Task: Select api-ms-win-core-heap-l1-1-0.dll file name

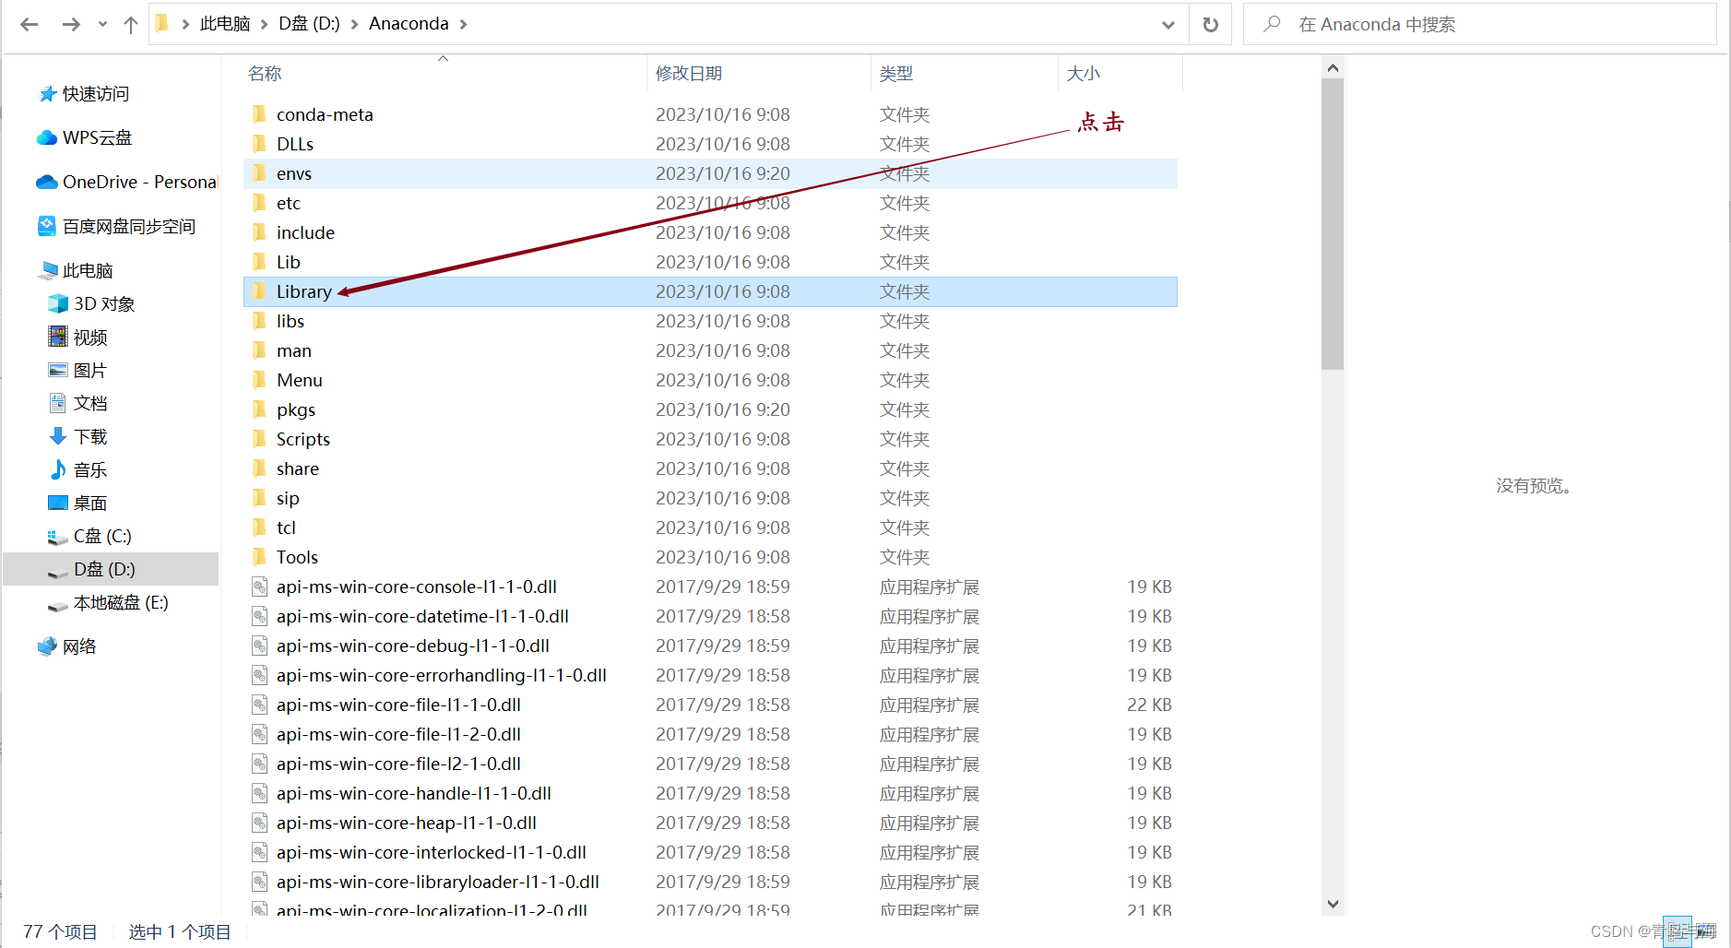Action: (407, 823)
